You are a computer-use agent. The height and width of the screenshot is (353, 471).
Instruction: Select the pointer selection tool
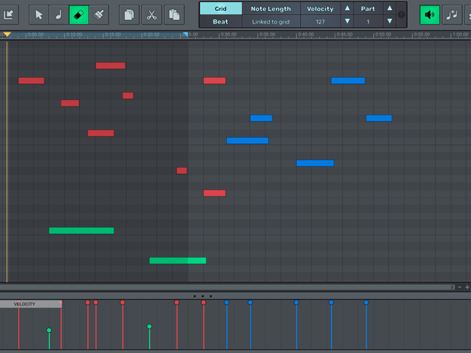tap(39, 14)
